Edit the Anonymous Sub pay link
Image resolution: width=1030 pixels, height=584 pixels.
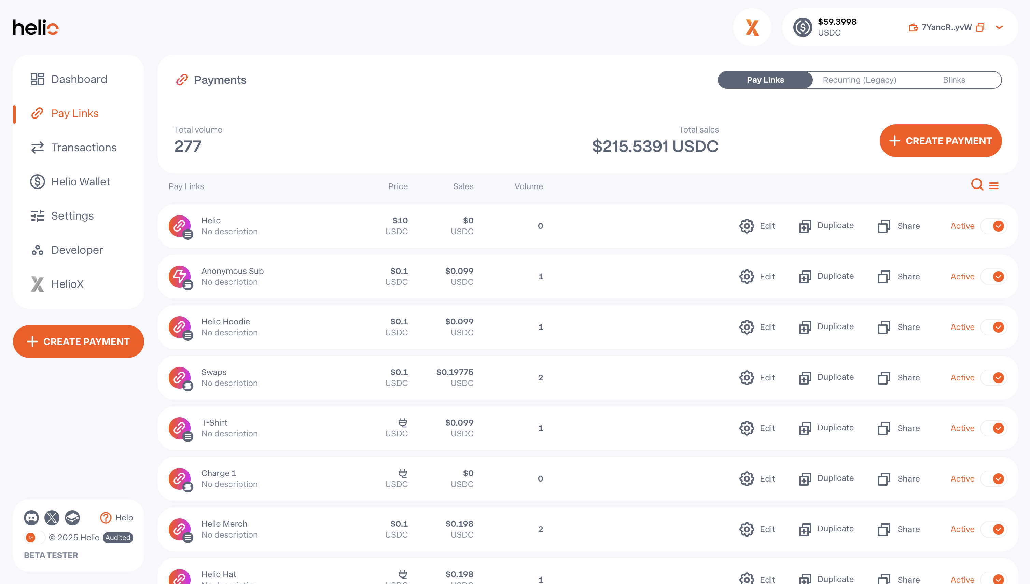(x=757, y=276)
